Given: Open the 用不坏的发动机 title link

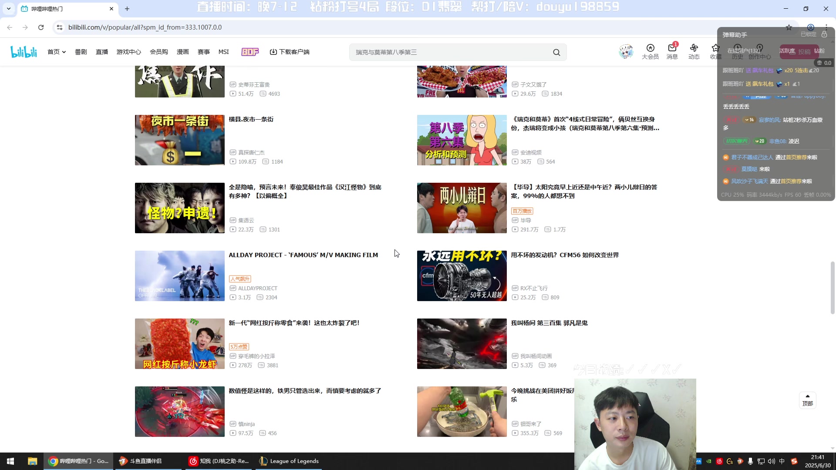Looking at the screenshot, I should click(x=565, y=255).
